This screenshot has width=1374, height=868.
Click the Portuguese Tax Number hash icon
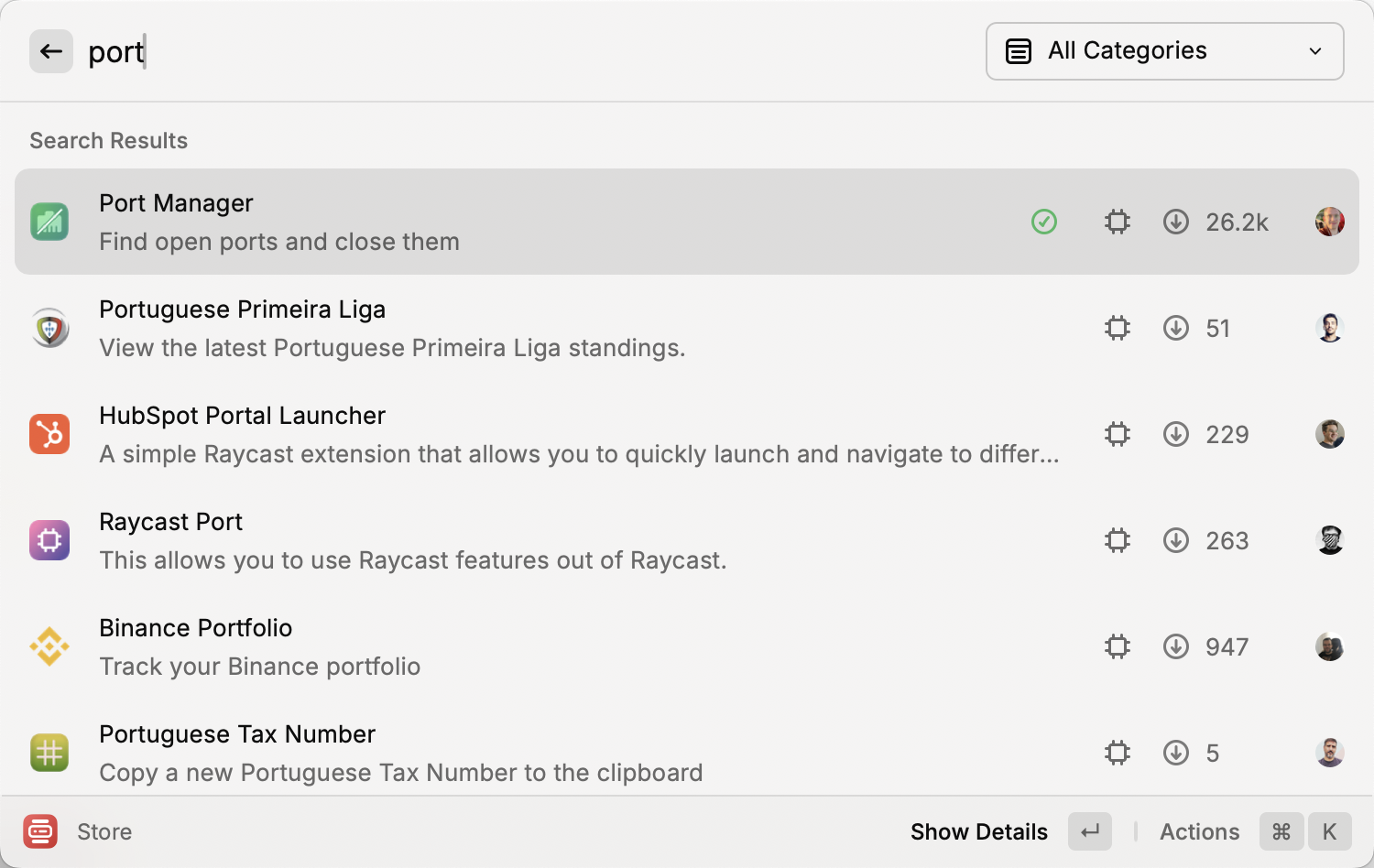coord(49,753)
